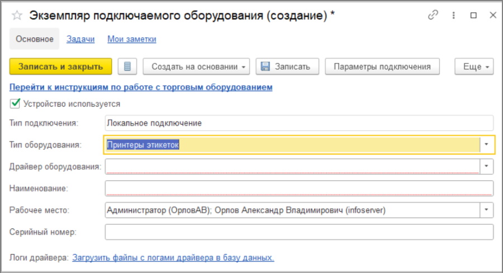Expand the Драйвер оборудования dropdown arrow

[486, 166]
